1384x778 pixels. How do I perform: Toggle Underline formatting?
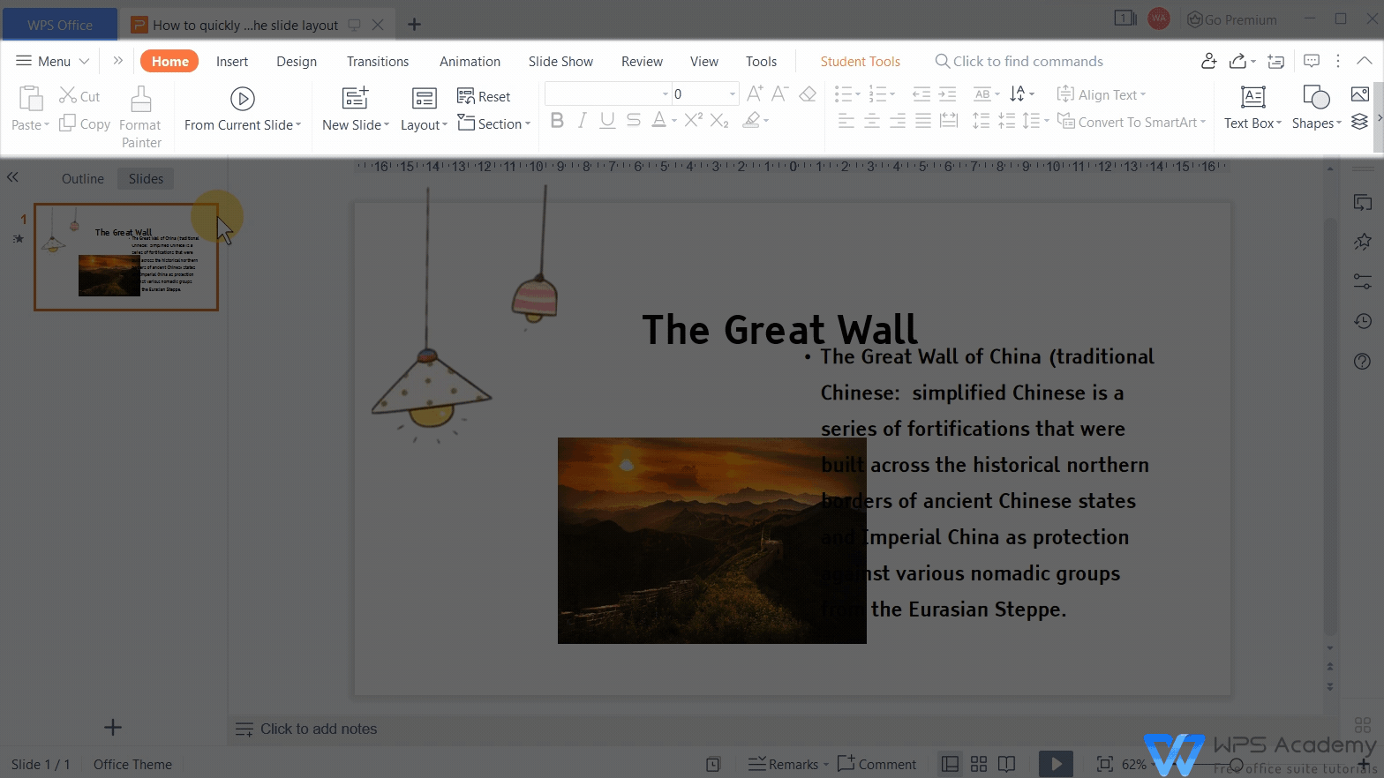pyautogui.click(x=607, y=121)
